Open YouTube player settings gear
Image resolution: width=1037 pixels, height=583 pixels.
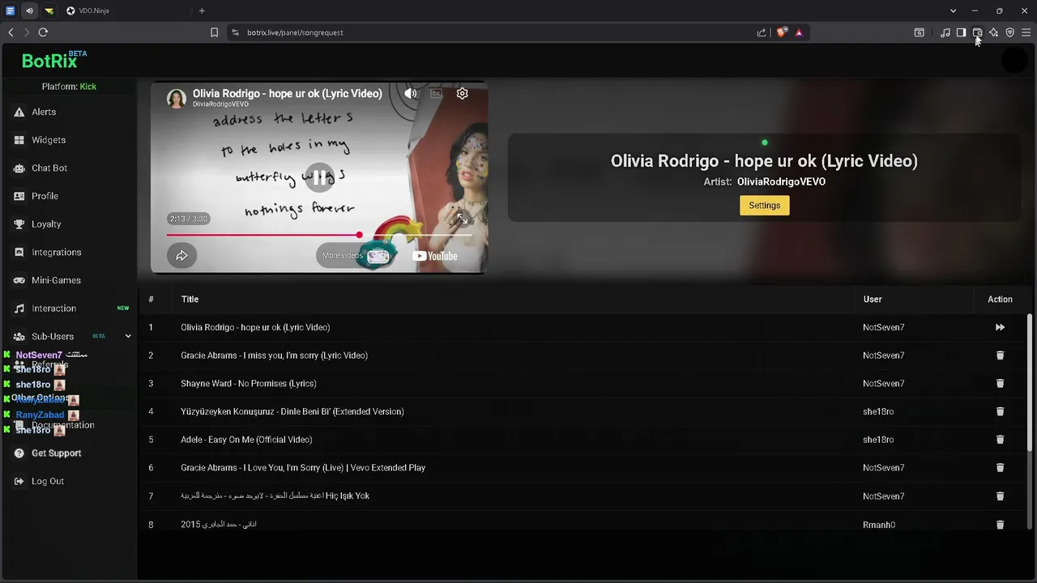(x=462, y=93)
